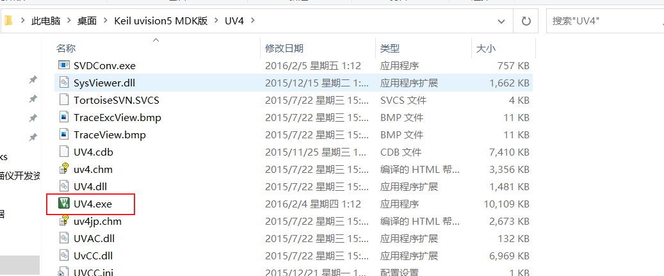Viewport: 664px width, 276px height.
Task: Click the uv4.chm help file icon
Action: click(x=63, y=169)
